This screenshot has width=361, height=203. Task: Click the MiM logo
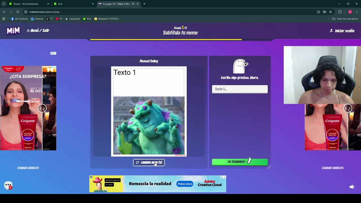(13, 30)
